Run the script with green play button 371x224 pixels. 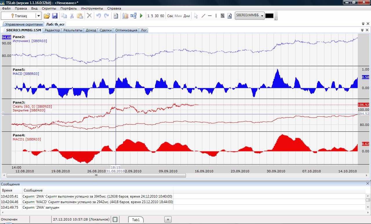click(141, 16)
